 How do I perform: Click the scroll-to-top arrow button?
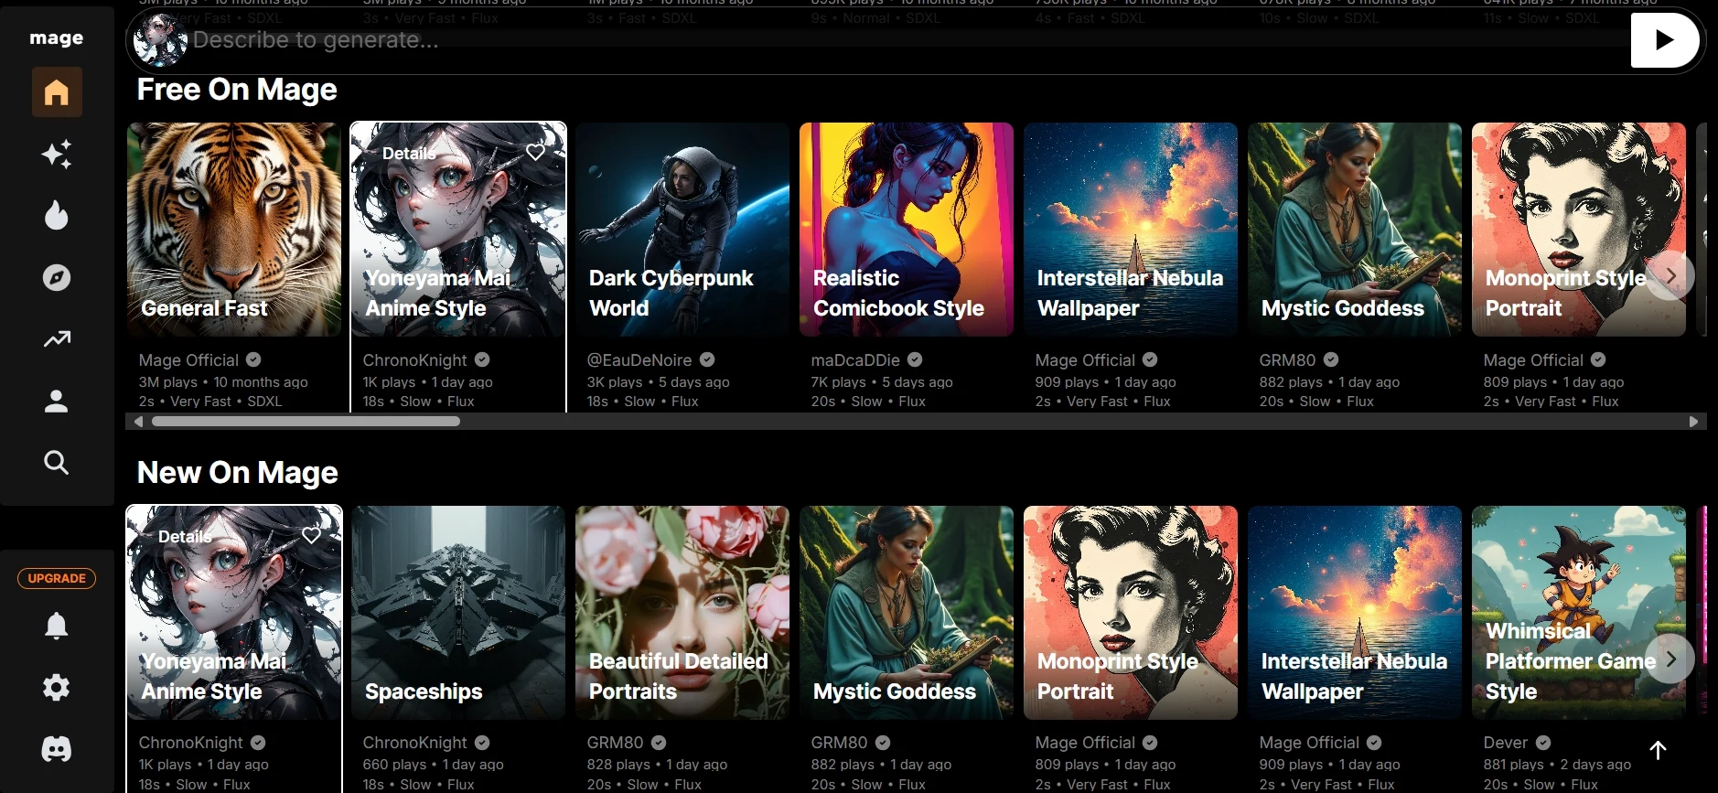(1658, 750)
